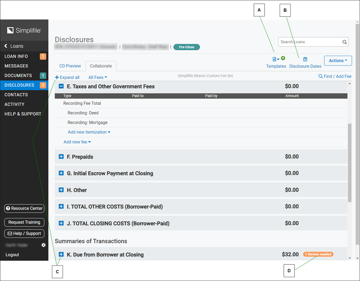Click the orange badge next to LOAN INFO
360x281 pixels.
click(43, 56)
